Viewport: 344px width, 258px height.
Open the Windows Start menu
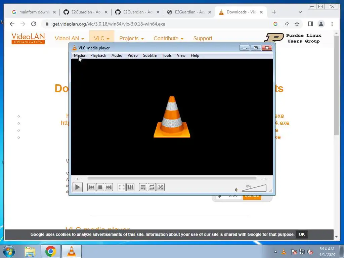9,251
